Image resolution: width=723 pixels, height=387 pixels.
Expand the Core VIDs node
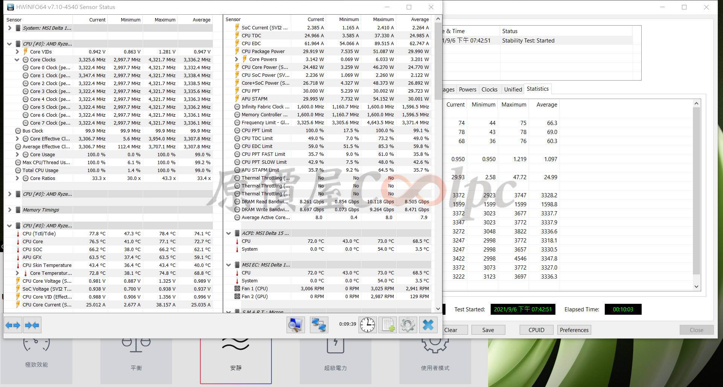tap(17, 52)
